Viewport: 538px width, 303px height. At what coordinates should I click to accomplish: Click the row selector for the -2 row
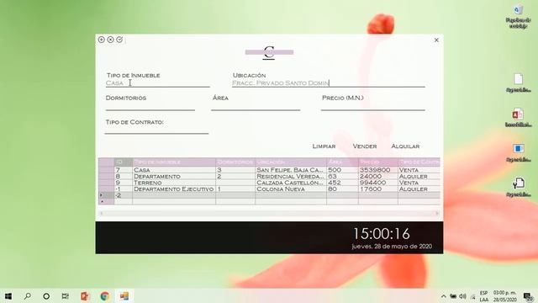(106, 195)
